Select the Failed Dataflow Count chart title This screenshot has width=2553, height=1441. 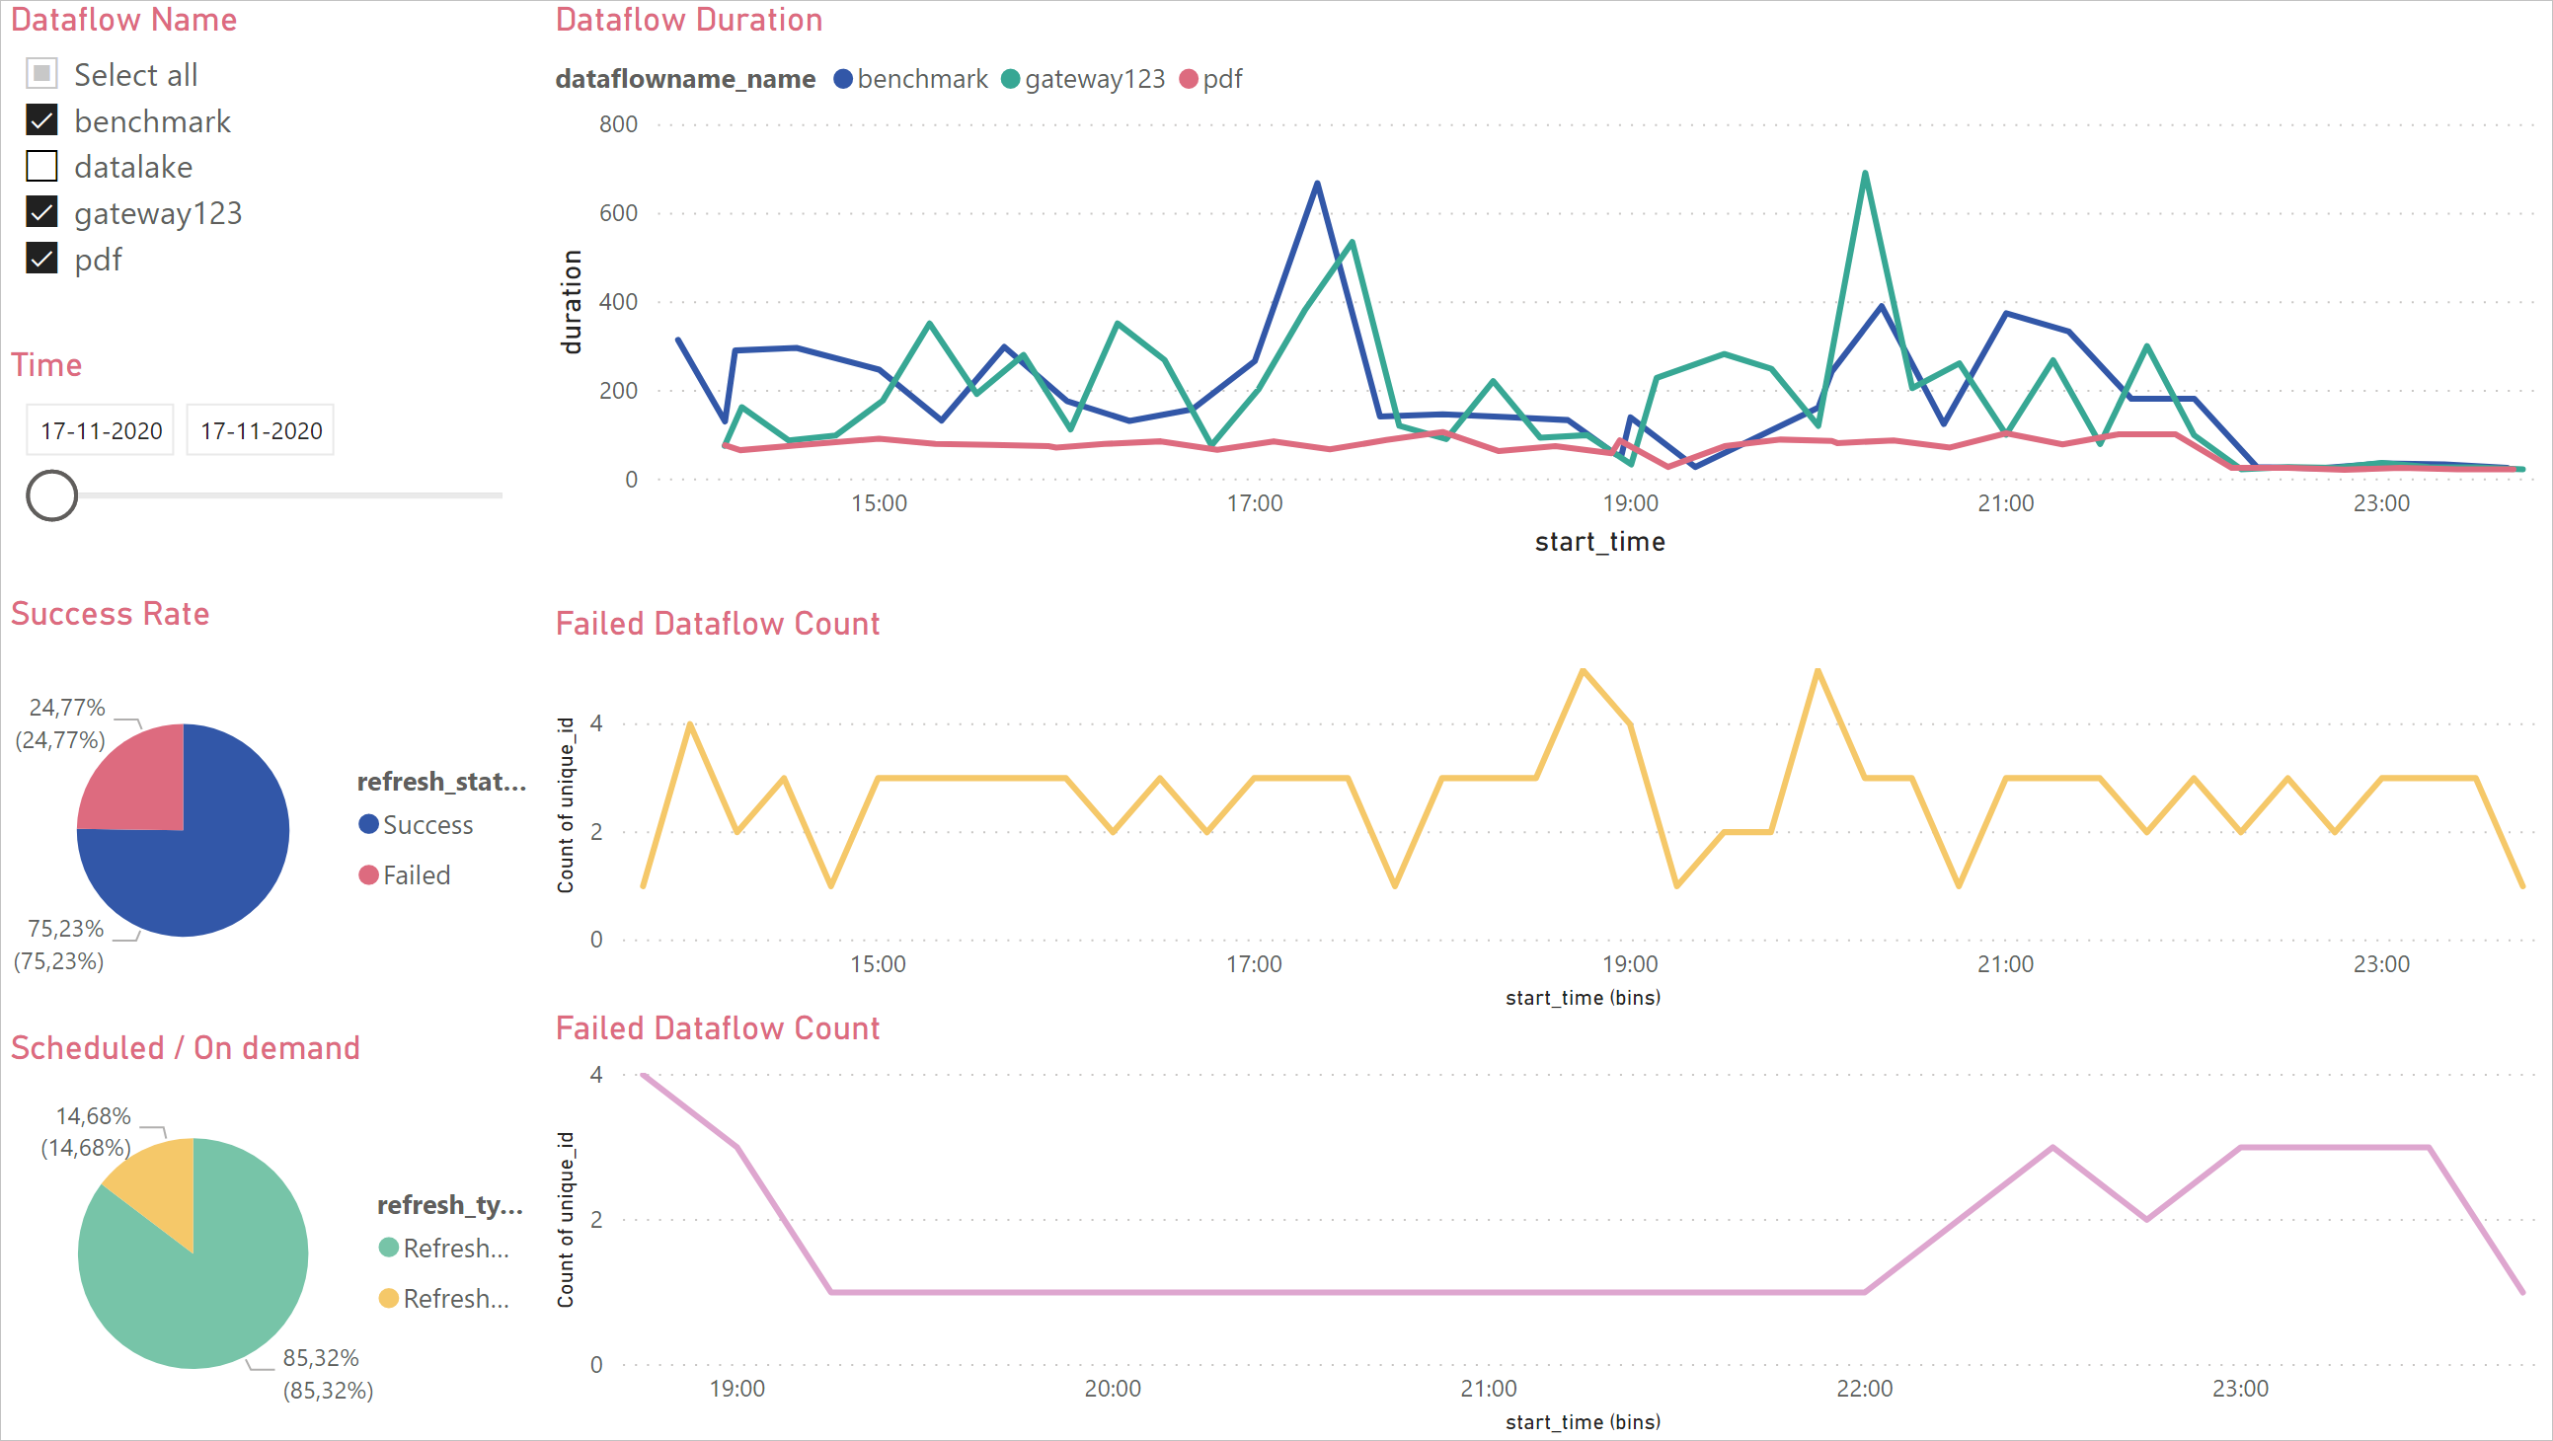click(x=716, y=624)
